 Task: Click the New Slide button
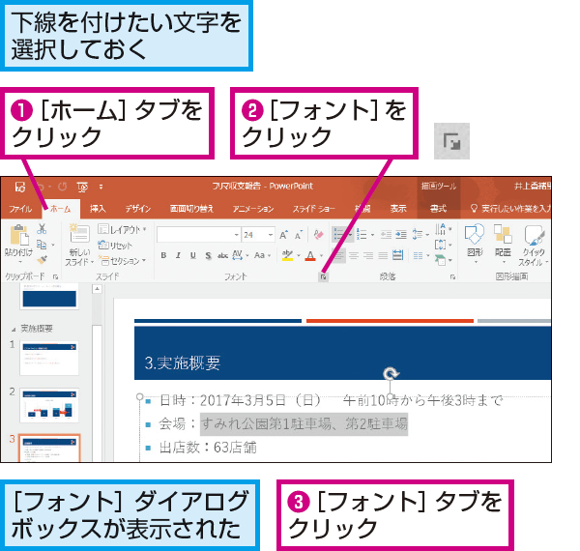79,245
